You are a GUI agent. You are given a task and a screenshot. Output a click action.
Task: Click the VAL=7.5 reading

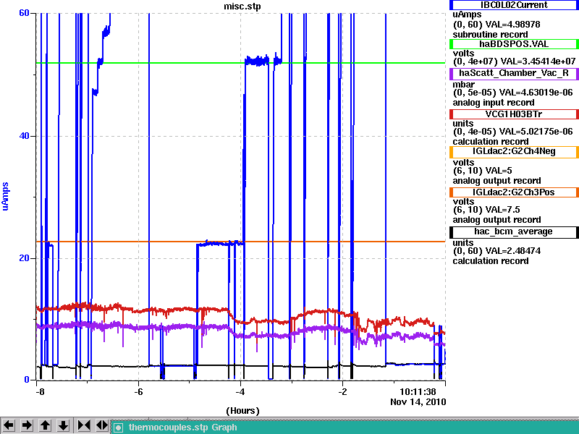pos(502,210)
